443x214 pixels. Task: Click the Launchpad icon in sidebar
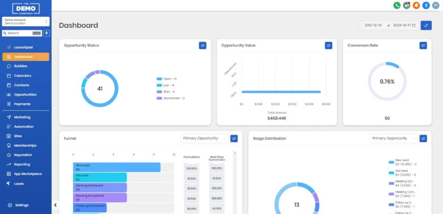9,48
